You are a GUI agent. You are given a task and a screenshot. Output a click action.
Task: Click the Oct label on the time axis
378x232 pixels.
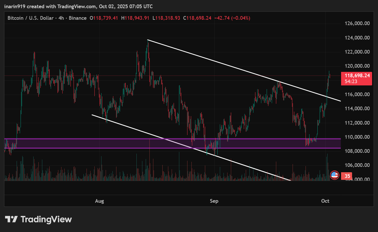[x=325, y=201]
